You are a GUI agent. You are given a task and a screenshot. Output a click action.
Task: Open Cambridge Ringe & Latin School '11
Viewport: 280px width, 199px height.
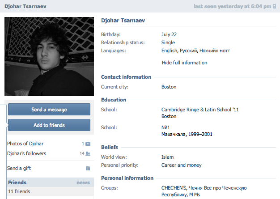click(200, 110)
